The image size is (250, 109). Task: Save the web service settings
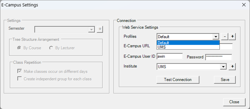pyautogui.click(x=225, y=80)
